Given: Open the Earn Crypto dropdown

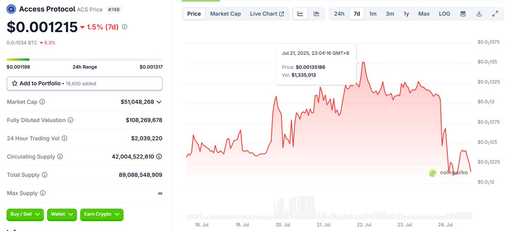Looking at the screenshot, I should click(102, 214).
